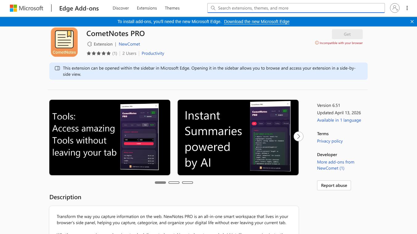Open Available in 1 language link
Screen dimensions: 417x234
pos(339,120)
